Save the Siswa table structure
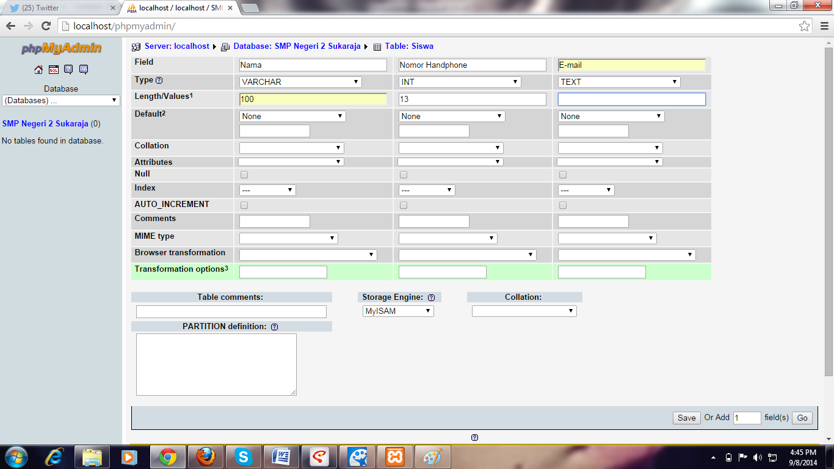 tap(686, 418)
